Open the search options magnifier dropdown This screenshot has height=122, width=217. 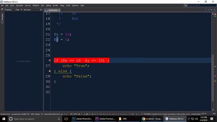pos(186,5)
